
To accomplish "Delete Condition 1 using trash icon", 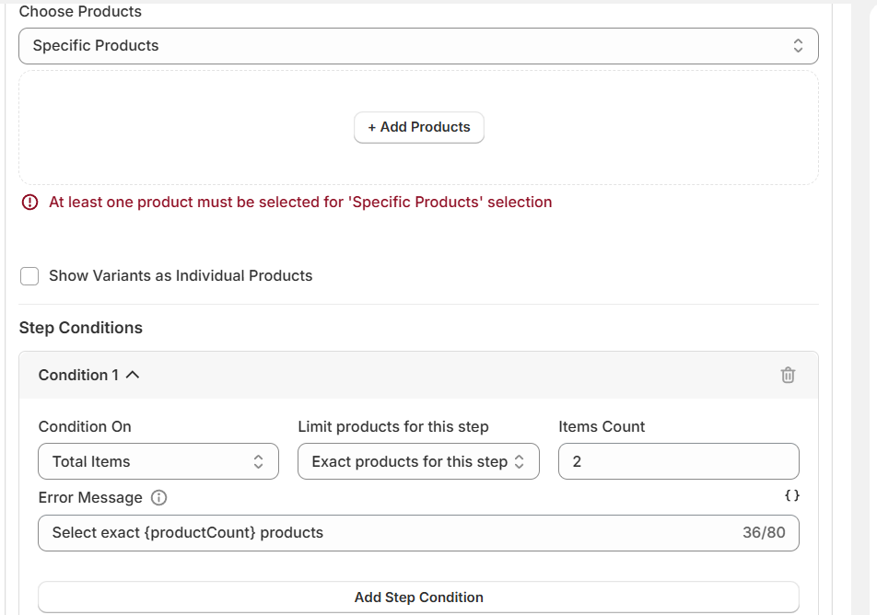I will point(788,375).
